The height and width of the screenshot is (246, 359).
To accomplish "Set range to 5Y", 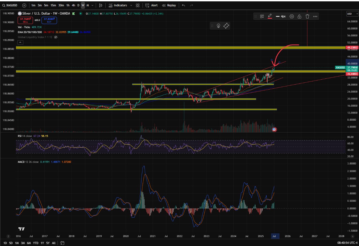I will tap(48, 243).
